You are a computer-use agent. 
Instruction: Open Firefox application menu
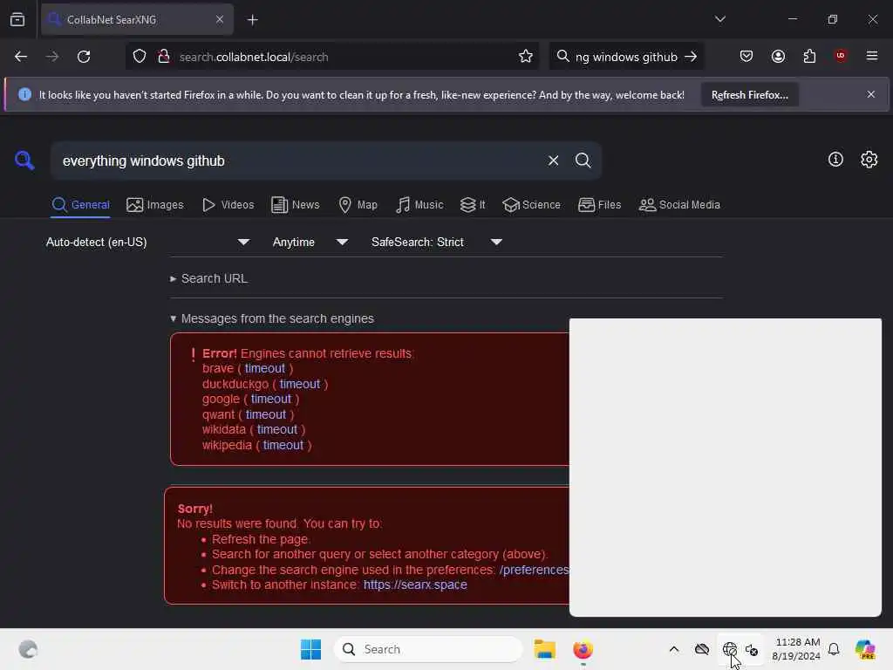872,56
